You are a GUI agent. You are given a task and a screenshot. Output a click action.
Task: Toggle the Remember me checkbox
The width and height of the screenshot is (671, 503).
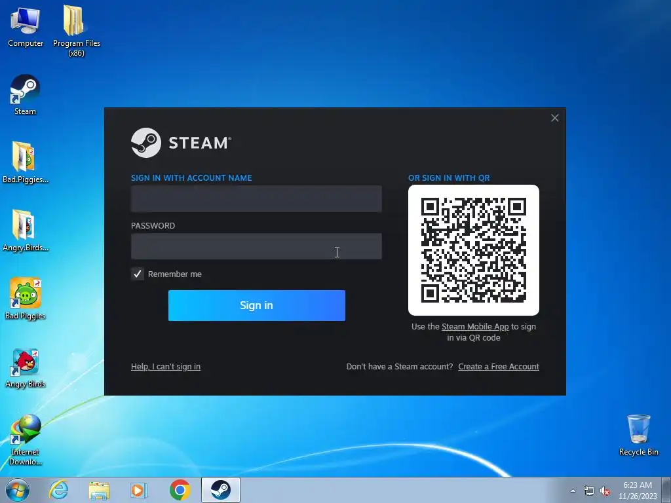(138, 274)
